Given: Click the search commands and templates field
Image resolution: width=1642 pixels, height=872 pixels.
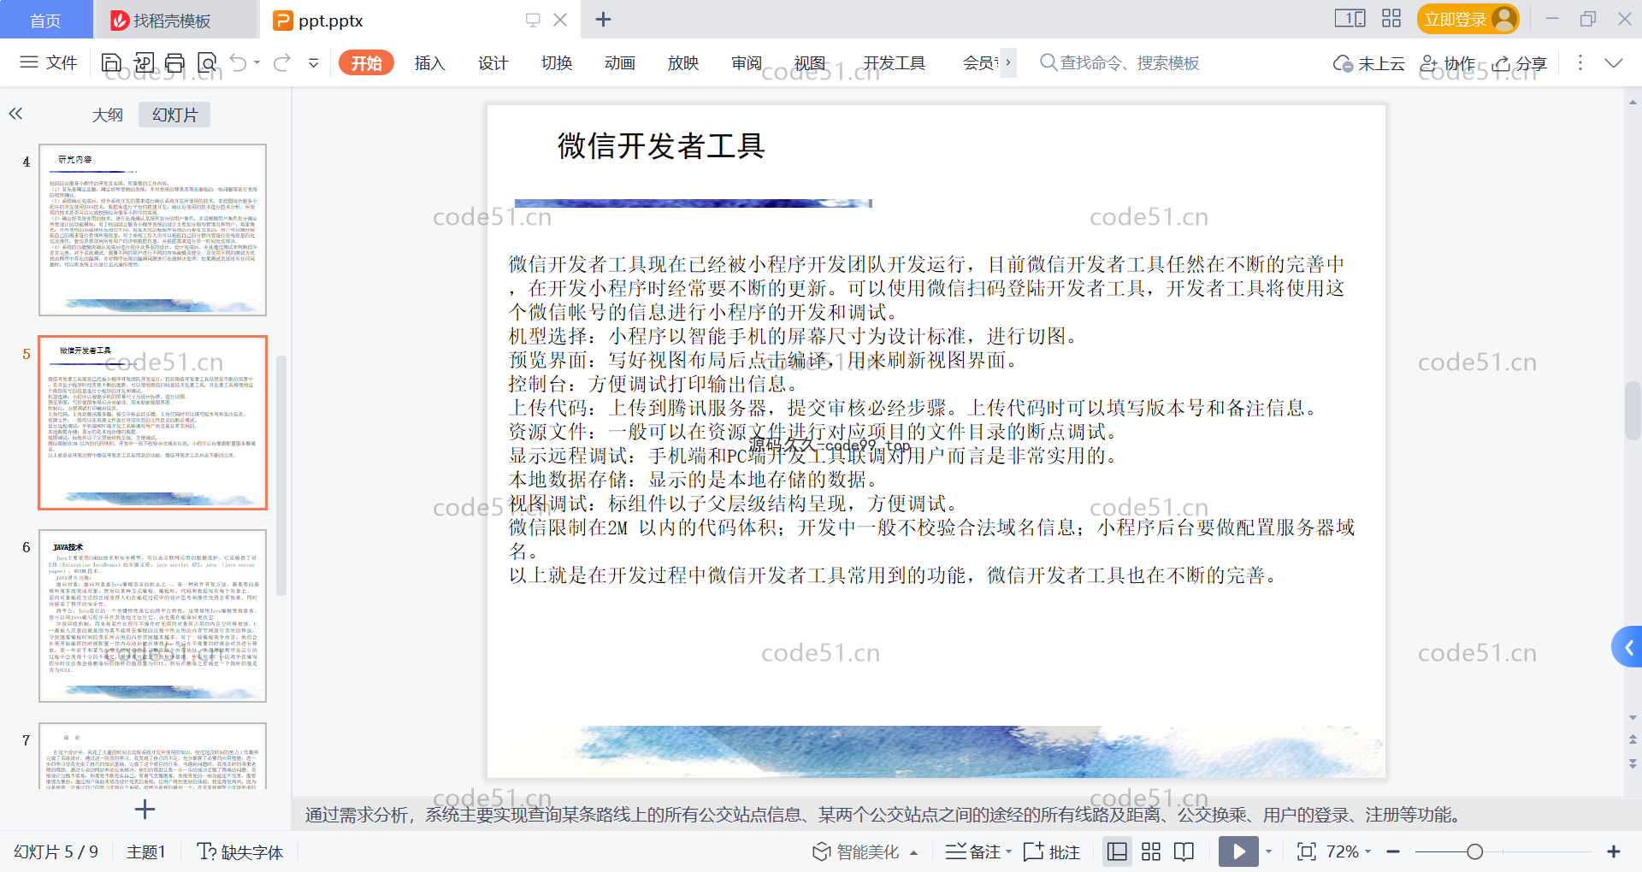Looking at the screenshot, I should pyautogui.click(x=1120, y=62).
